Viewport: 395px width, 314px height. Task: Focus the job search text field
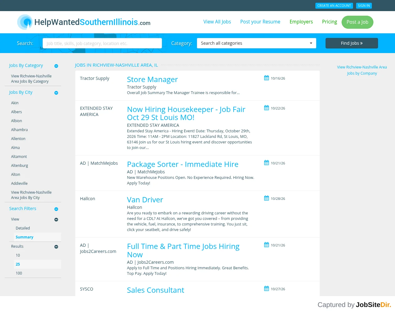pyautogui.click(x=102, y=43)
